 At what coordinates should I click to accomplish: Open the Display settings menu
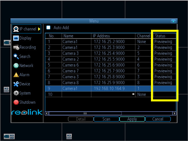click(22, 38)
